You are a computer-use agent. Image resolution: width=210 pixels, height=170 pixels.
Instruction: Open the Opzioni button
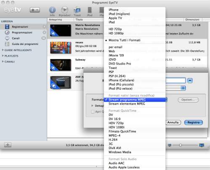[188, 100]
